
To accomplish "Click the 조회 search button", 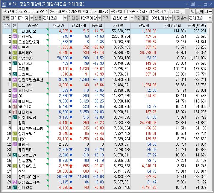I will point(200,11).
